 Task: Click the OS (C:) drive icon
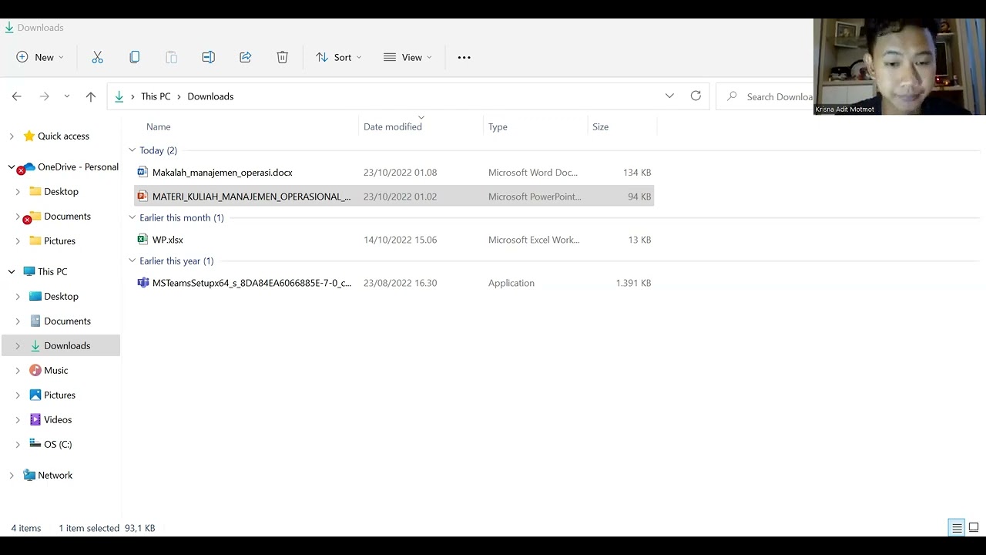[35, 443]
